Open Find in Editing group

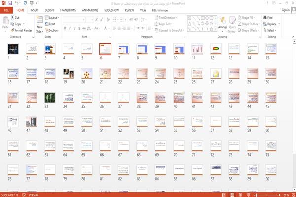pos(268,18)
